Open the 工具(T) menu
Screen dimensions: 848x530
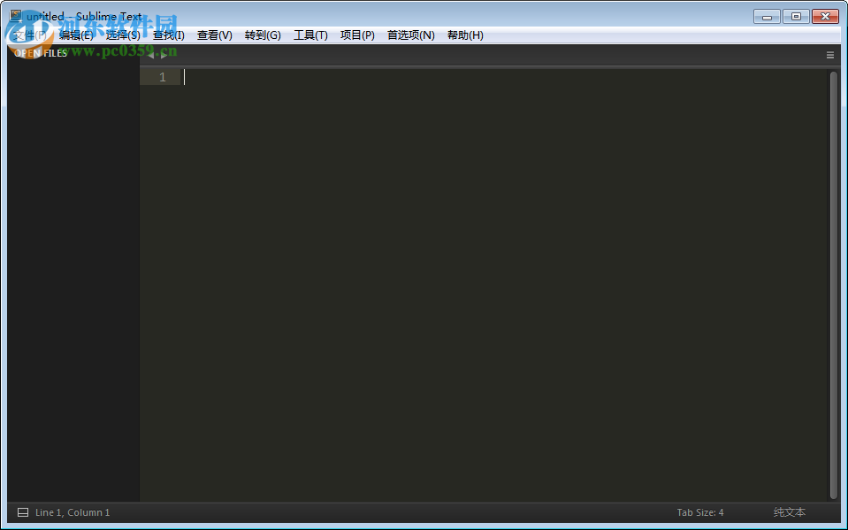click(x=310, y=35)
